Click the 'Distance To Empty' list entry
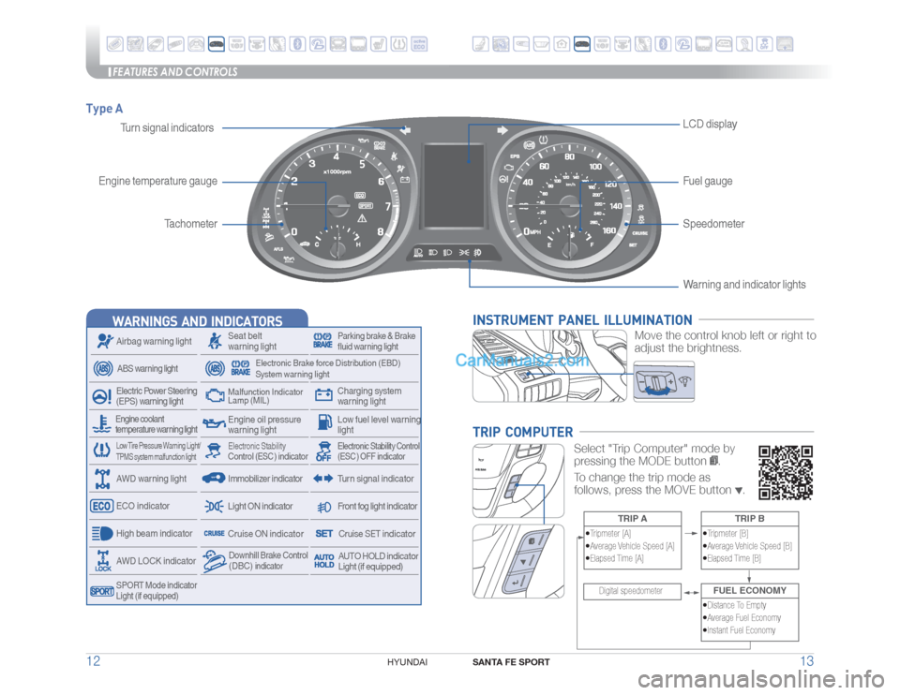Viewport: 900px width, 695px height. click(x=735, y=605)
